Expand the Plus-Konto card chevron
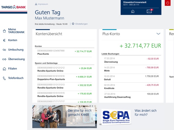 pyautogui.click(x=158, y=34)
